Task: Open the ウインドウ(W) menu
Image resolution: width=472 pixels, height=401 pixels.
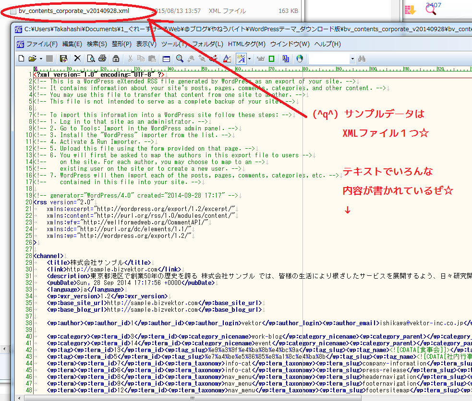Action: pos(290,44)
